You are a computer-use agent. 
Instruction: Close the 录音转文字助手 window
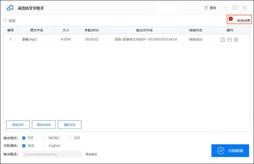tap(245, 7)
